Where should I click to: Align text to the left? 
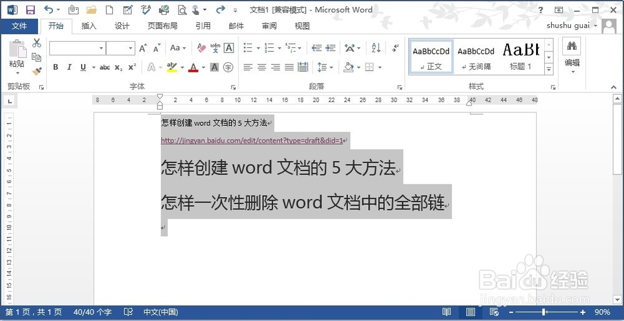coord(248,67)
